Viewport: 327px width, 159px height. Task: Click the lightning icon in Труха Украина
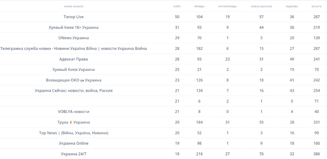[71, 123]
